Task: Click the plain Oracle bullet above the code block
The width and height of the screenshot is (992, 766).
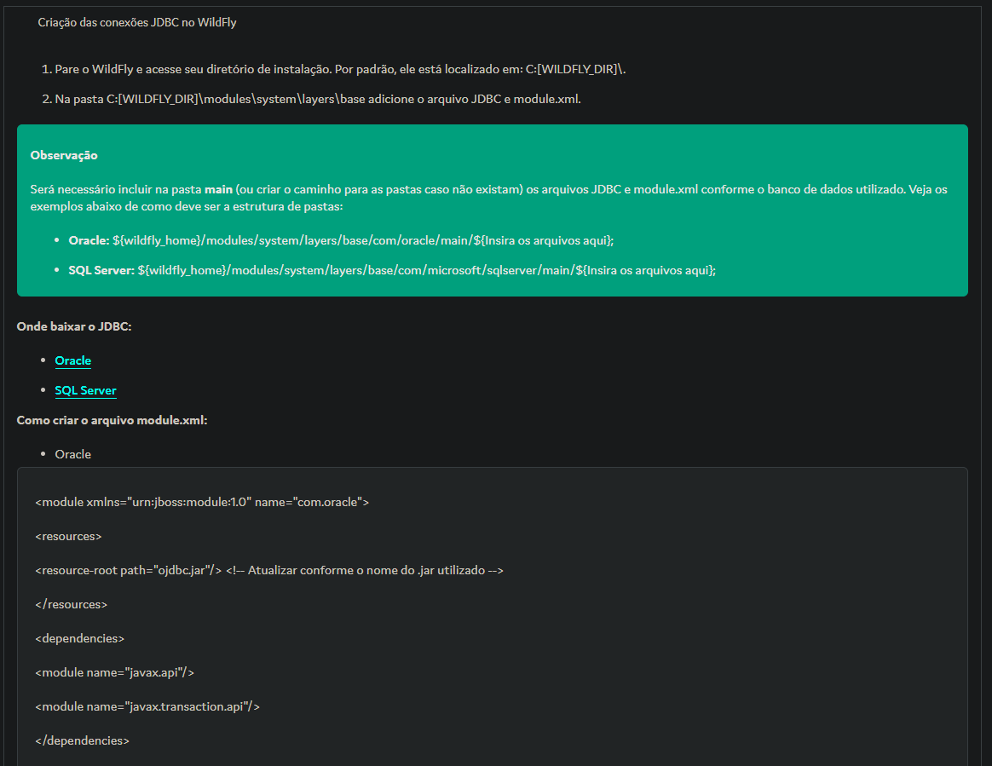Action: tap(73, 454)
